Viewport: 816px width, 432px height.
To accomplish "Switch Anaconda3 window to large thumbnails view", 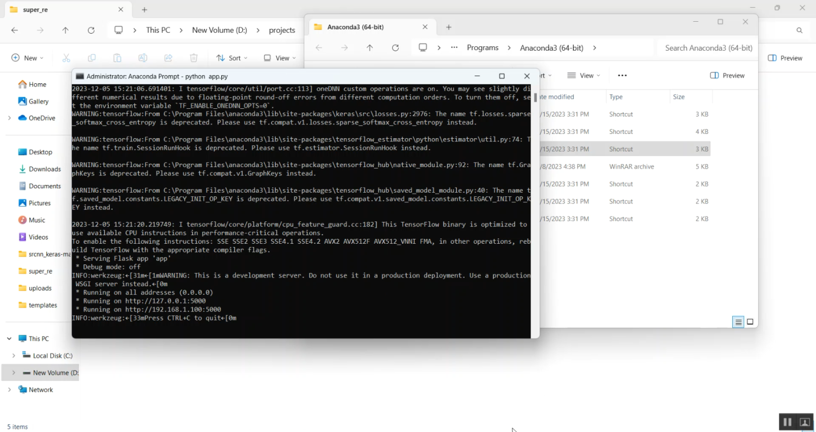I will click(750, 322).
